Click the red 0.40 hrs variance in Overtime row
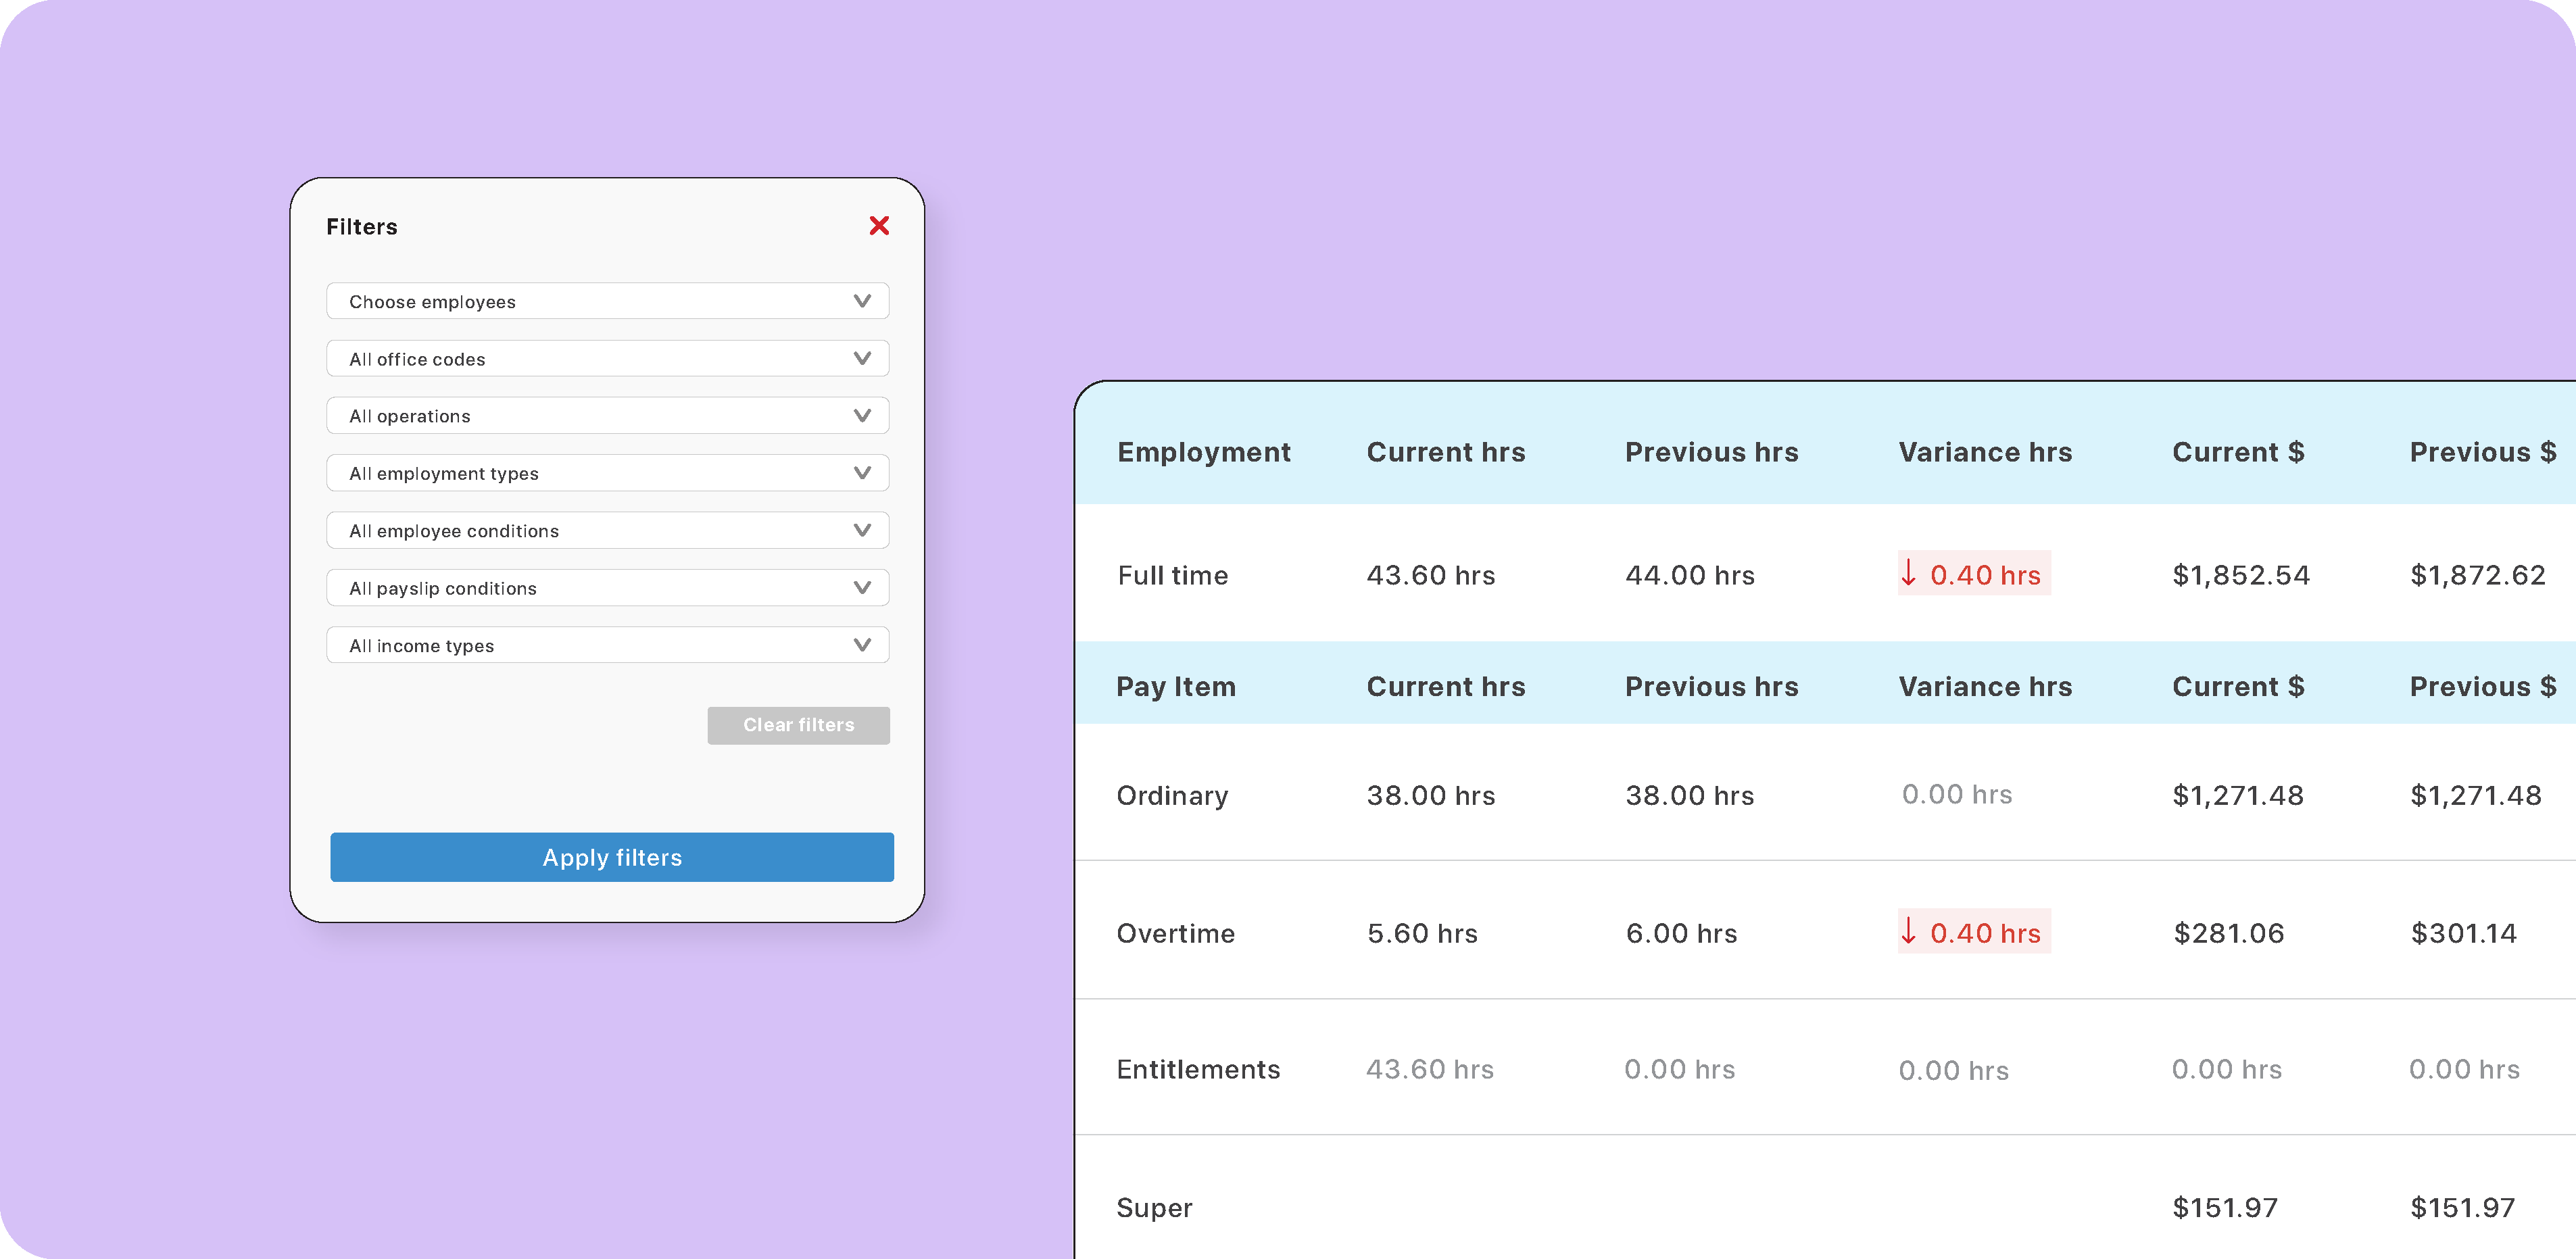The width and height of the screenshot is (2576, 1259). click(1974, 931)
